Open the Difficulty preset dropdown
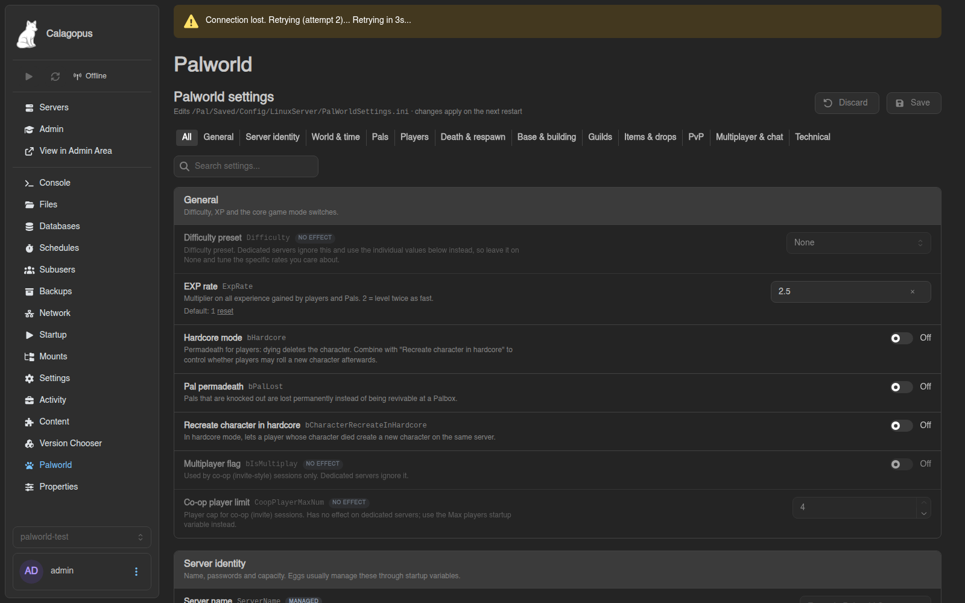This screenshot has height=603, width=965. (858, 243)
